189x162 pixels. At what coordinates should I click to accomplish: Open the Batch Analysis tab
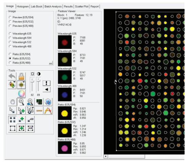(53, 6)
